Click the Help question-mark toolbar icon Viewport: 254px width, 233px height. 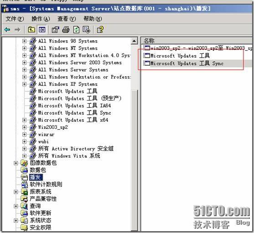pos(100,30)
